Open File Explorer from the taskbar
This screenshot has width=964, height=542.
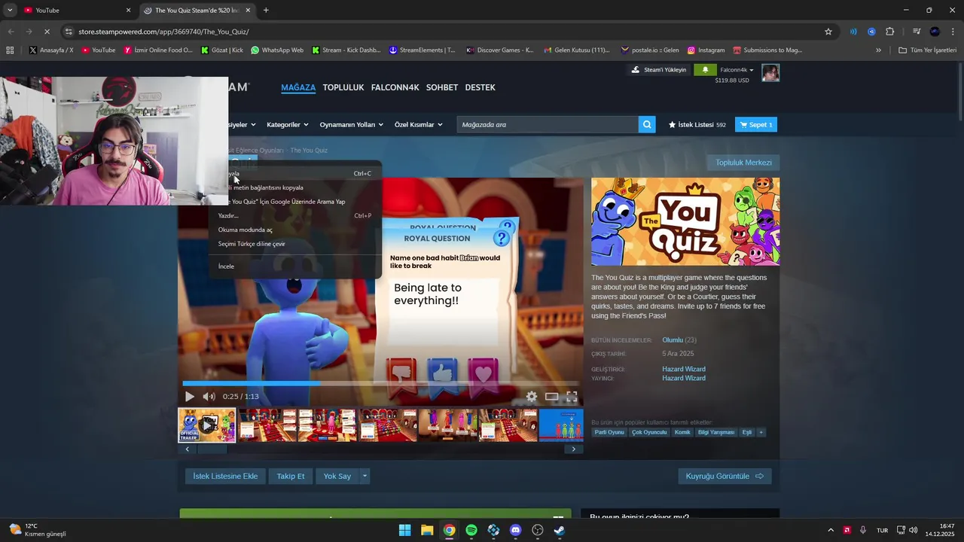[x=427, y=530]
